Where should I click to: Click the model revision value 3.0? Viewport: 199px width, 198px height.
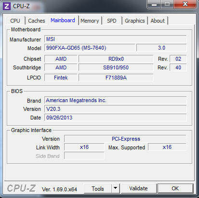161,48
